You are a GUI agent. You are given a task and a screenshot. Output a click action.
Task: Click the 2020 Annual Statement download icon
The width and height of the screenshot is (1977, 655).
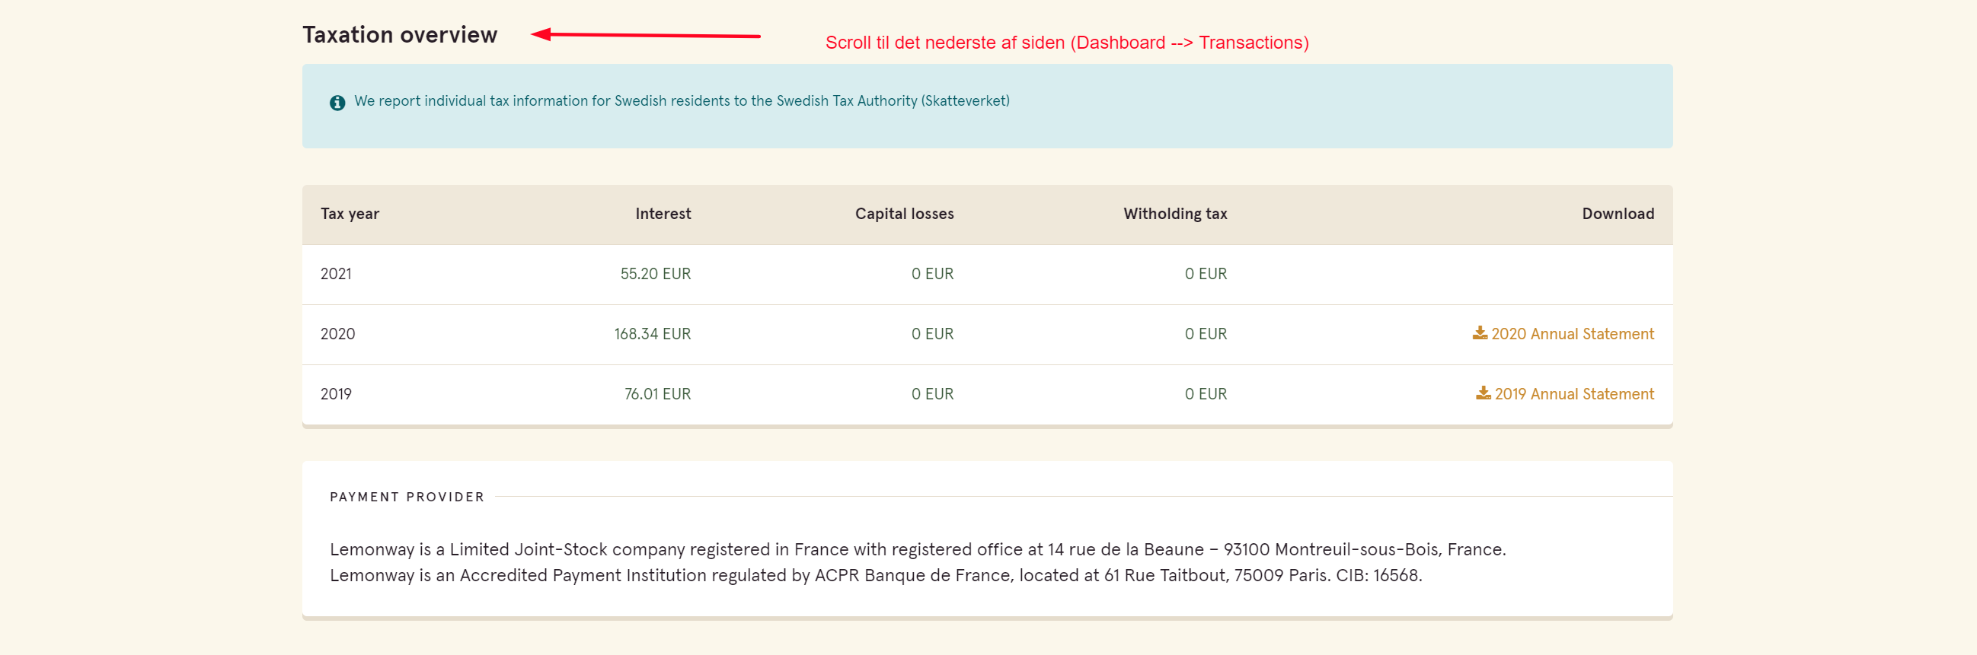tap(1480, 333)
